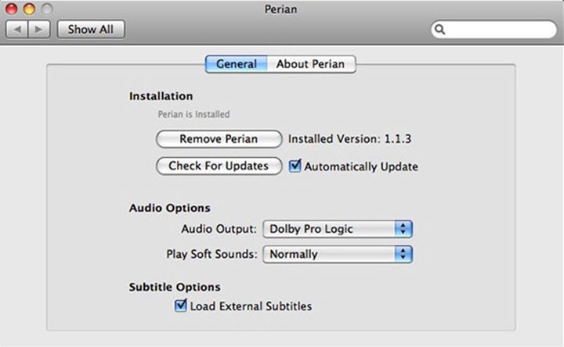This screenshot has width=564, height=347.
Task: Click blue arrows on Audio Output popup
Action: 403,229
